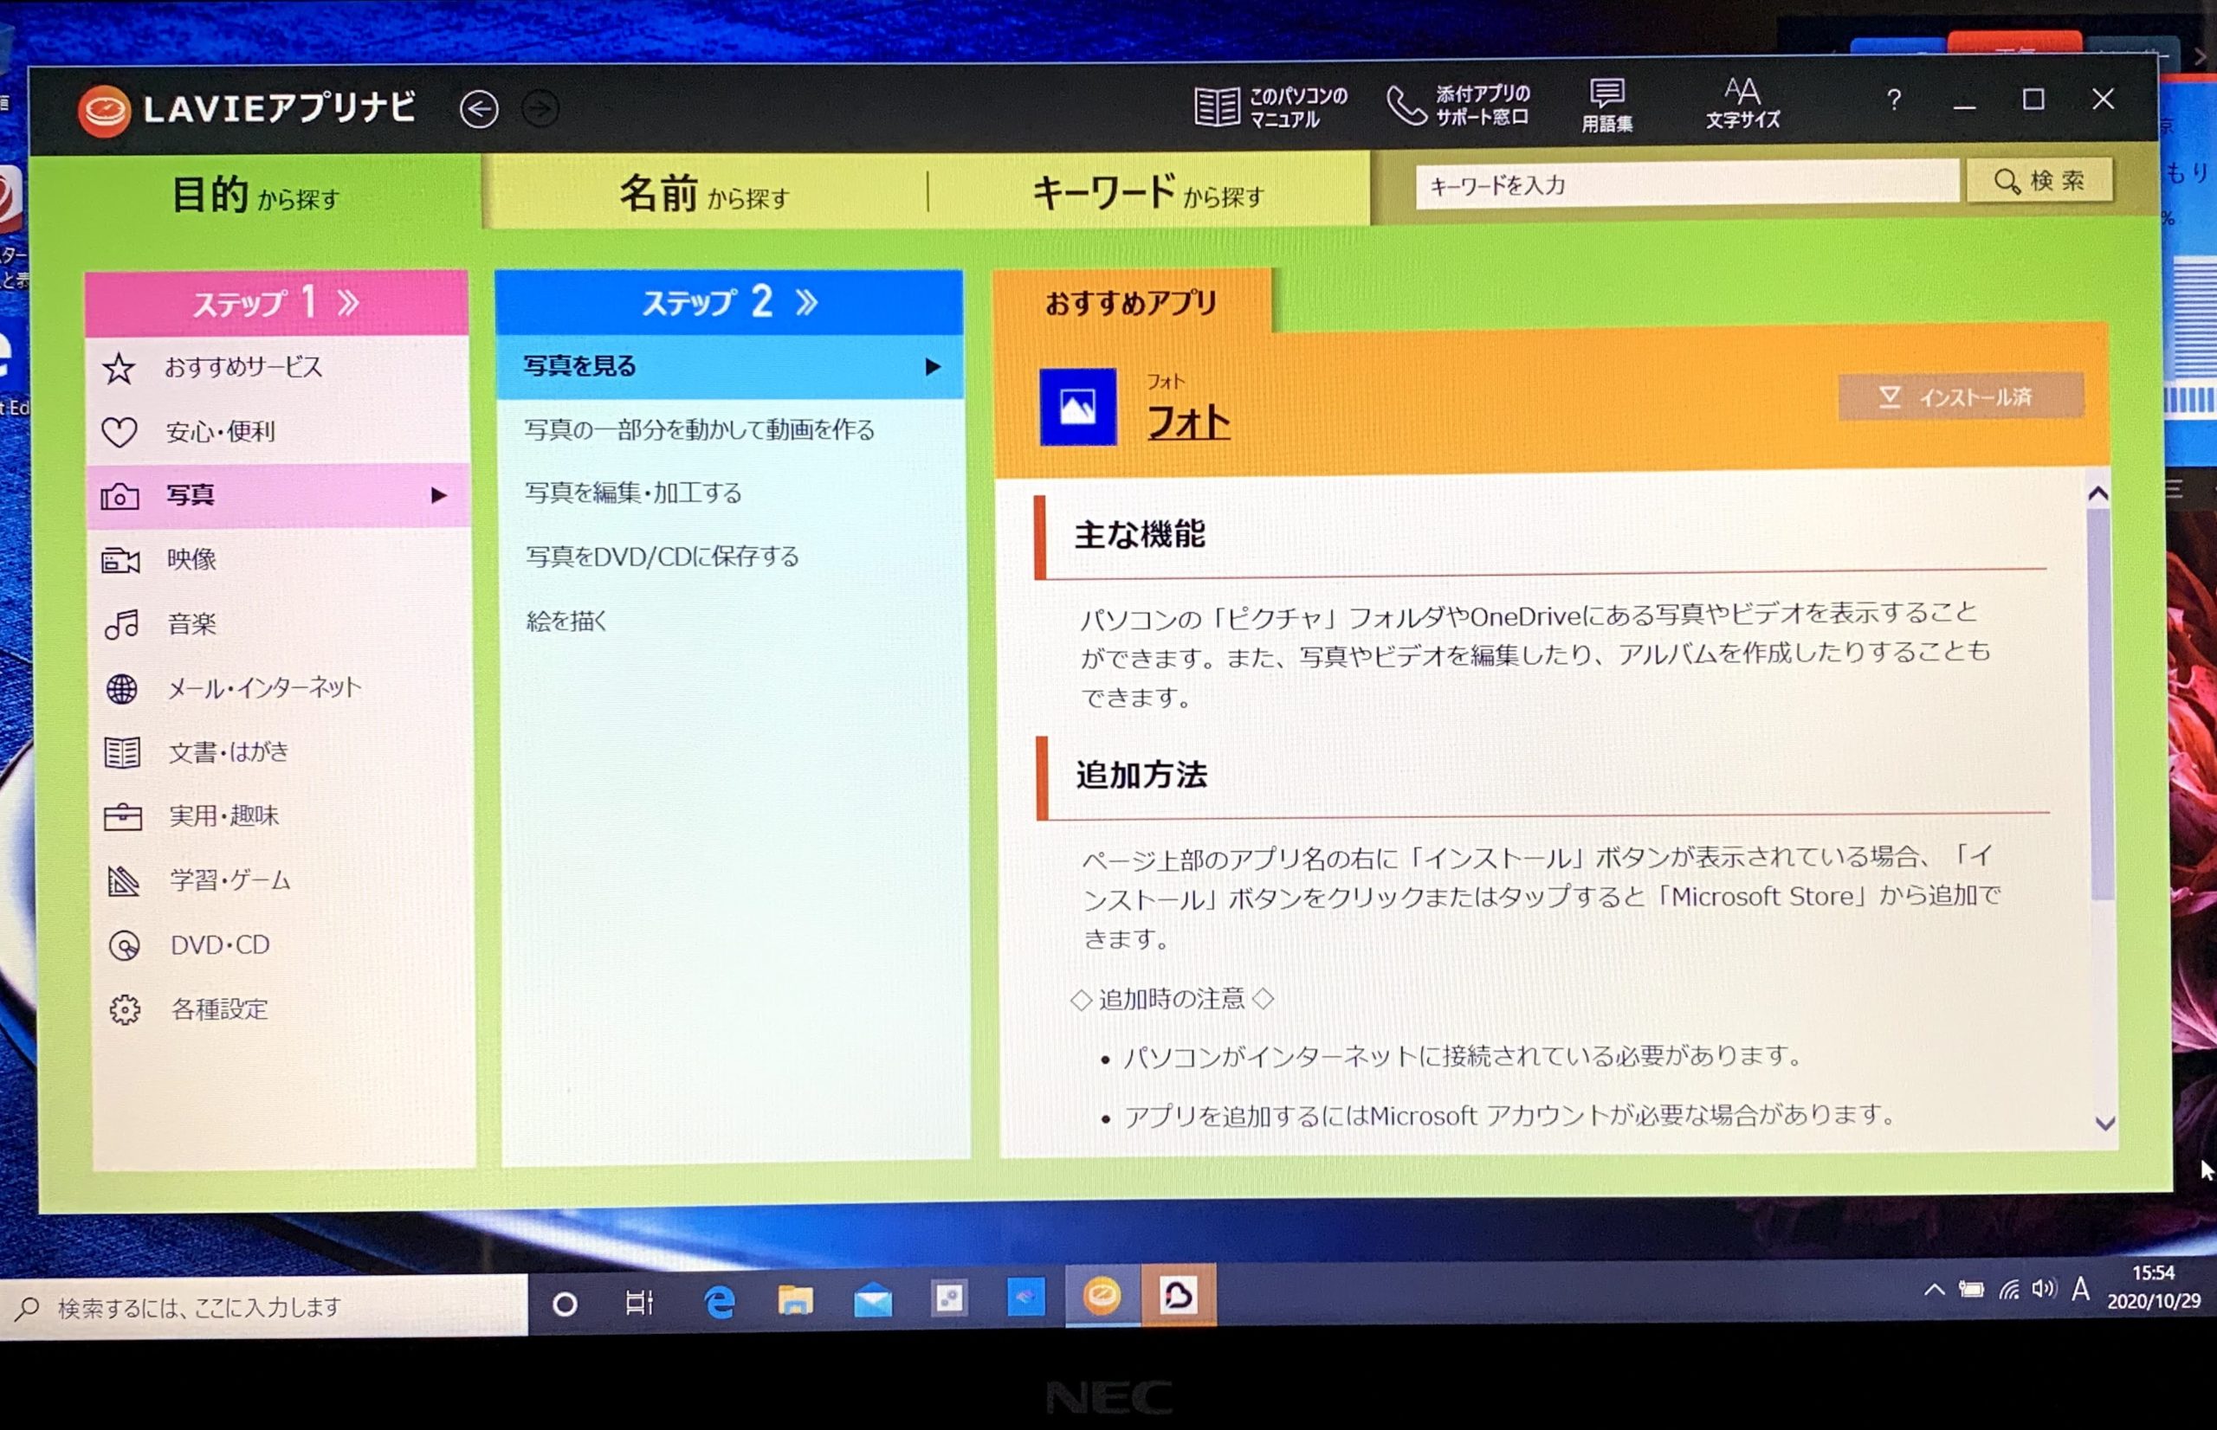This screenshot has height=1430, width=2217.
Task: Select the 写真 camera category icon
Action: point(121,497)
